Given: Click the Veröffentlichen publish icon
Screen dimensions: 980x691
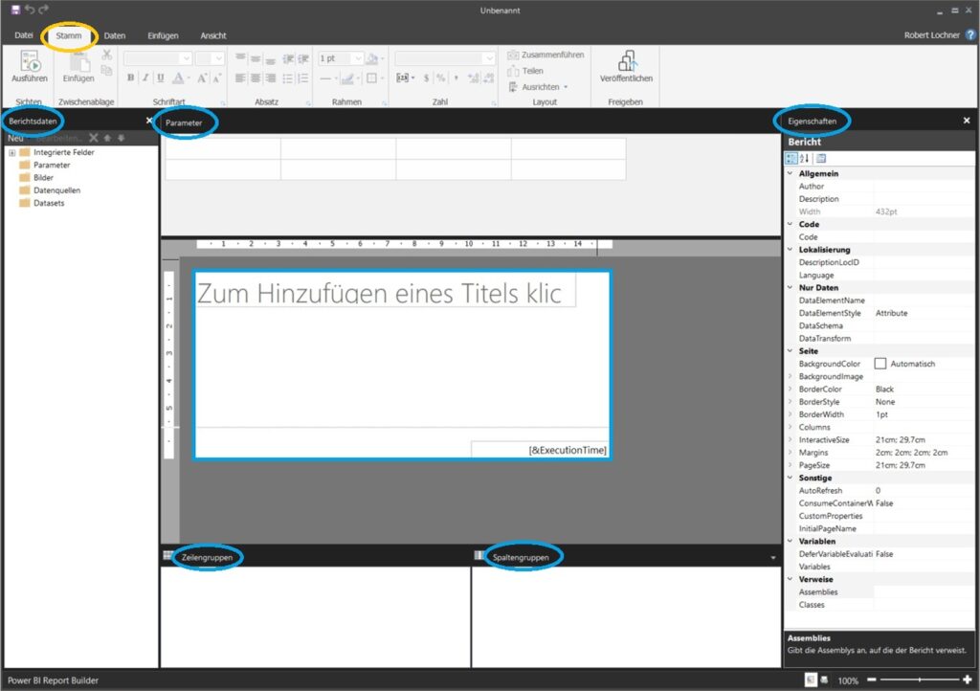Looking at the screenshot, I should tap(628, 61).
